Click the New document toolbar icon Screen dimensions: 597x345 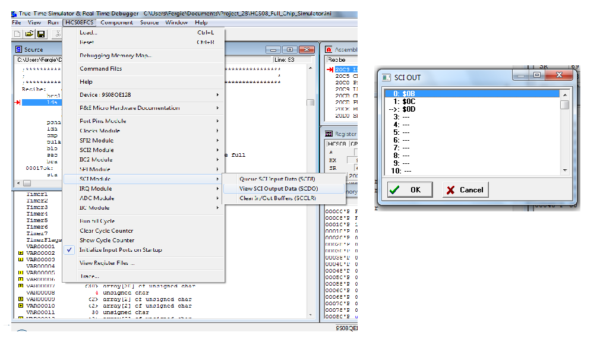pyautogui.click(x=17, y=34)
